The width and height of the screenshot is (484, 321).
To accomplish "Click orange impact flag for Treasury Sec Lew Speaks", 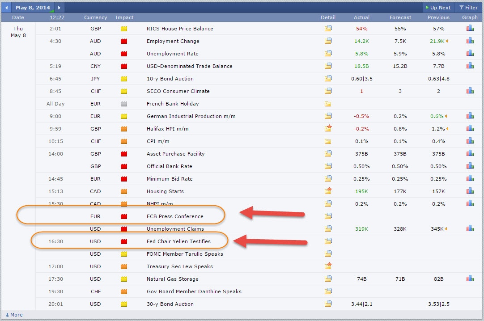I will click(124, 266).
